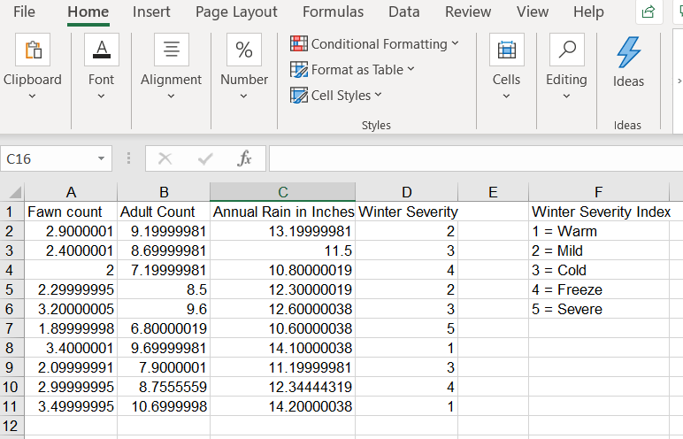The height and width of the screenshot is (439, 683).
Task: Expand the ribbon overflow arrow
Action: [x=679, y=81]
